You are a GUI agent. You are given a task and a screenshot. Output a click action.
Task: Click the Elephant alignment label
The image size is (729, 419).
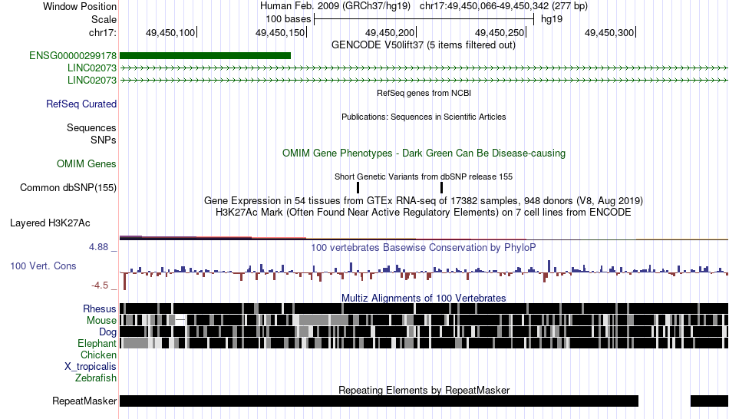tap(97, 343)
